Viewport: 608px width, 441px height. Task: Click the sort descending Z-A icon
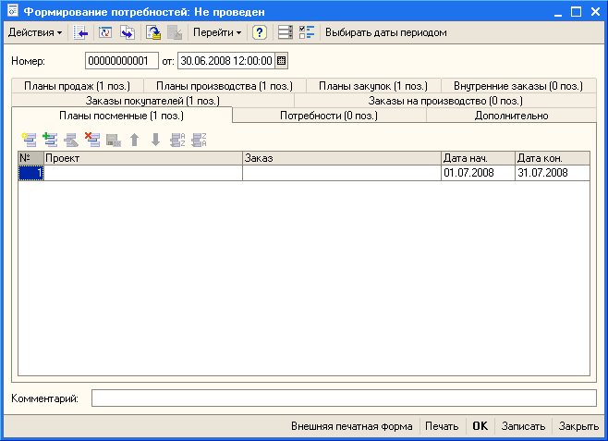click(197, 140)
